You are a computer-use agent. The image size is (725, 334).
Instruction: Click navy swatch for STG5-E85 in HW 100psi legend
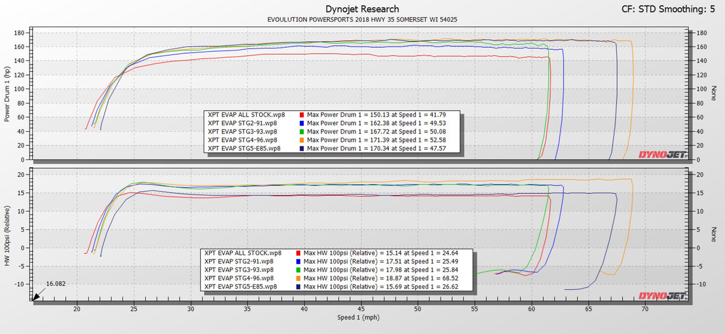(298, 286)
